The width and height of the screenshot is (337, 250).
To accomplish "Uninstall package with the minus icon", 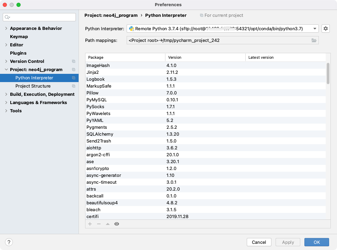I will [99, 224].
